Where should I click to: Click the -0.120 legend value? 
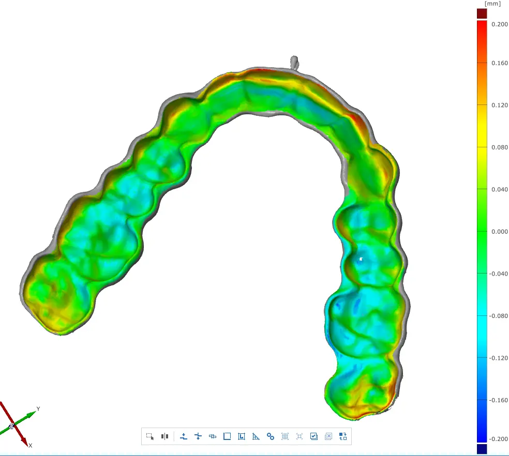click(x=498, y=358)
